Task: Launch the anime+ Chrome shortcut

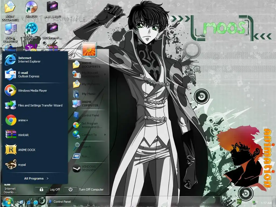Action: 35,120
